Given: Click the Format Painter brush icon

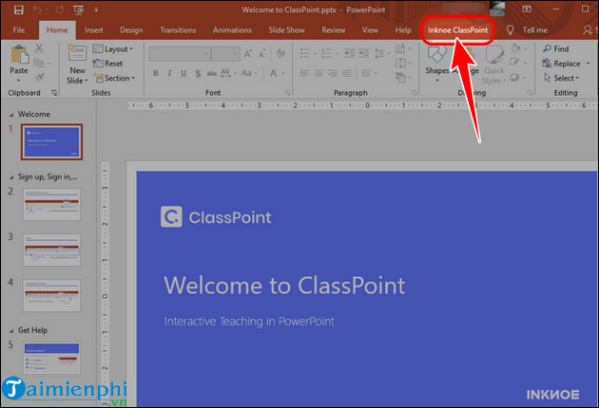Looking at the screenshot, I should click(39, 78).
